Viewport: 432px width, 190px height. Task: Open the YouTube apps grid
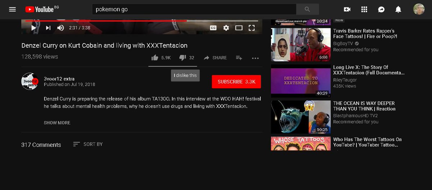[364, 9]
